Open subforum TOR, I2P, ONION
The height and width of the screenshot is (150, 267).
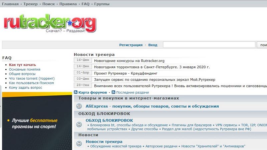click(x=254, y=125)
